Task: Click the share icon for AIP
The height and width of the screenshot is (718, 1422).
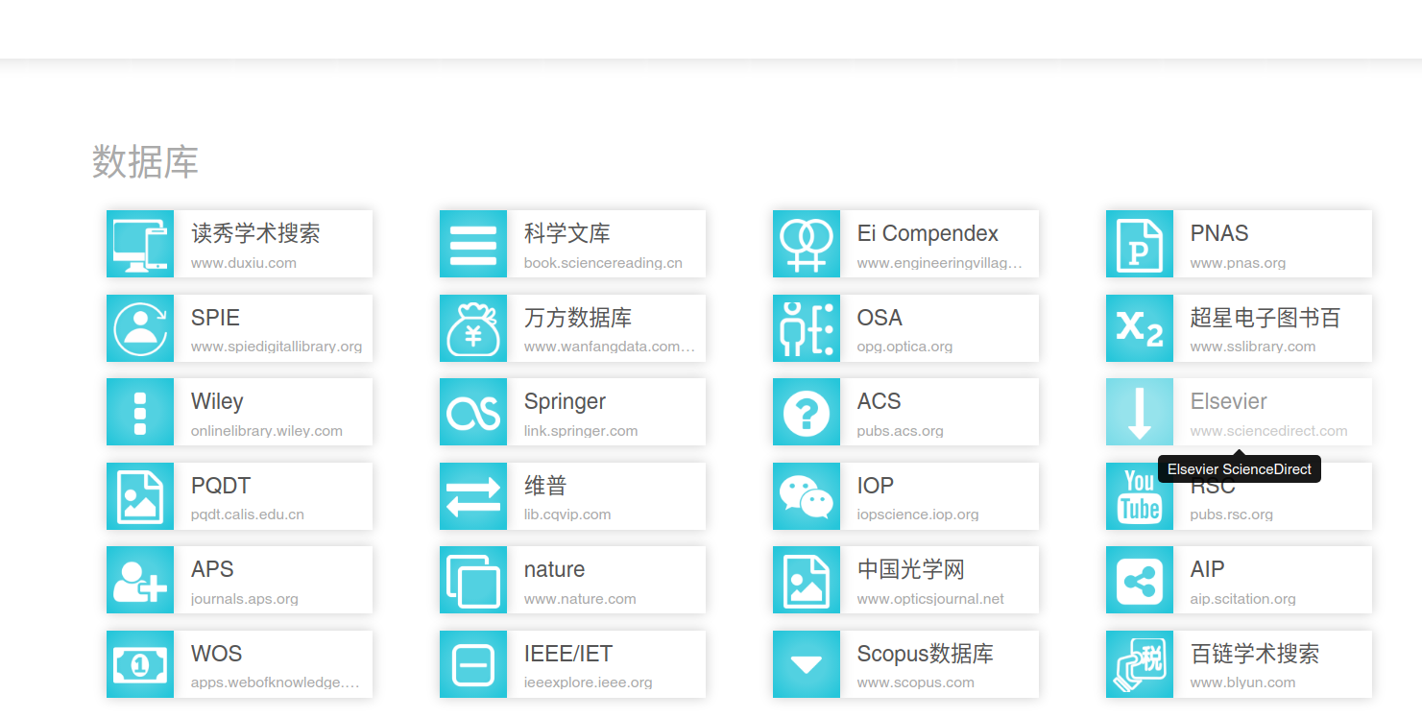Action: (1140, 580)
